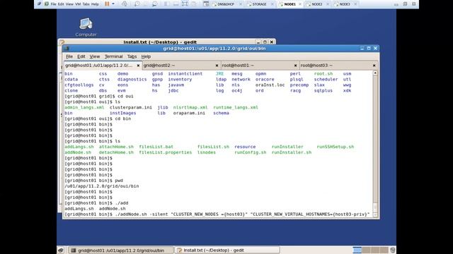The width and height of the screenshot is (453, 254).
Task: Open VMware Tabs menu
Action: [x=86, y=4]
